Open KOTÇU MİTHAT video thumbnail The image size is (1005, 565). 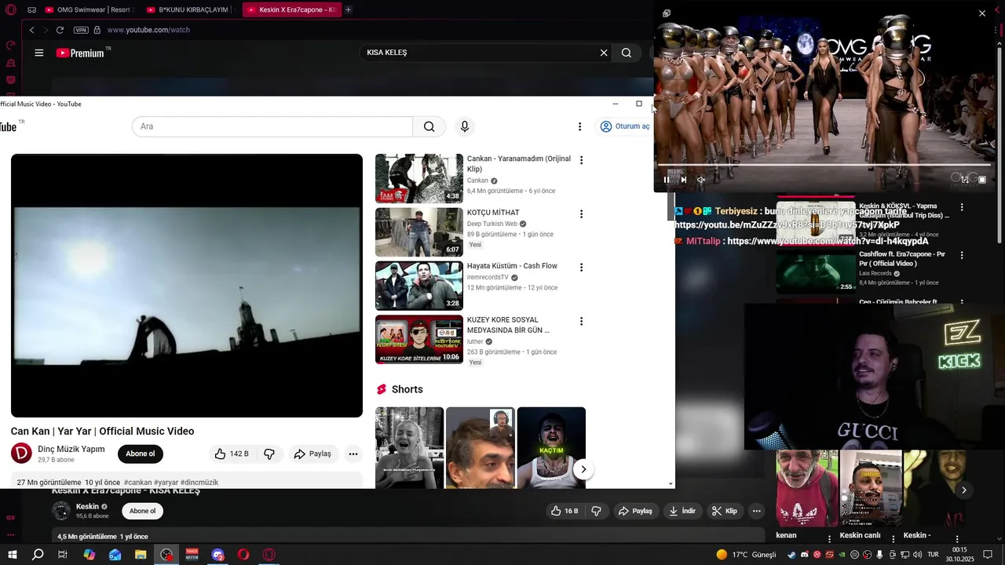(419, 231)
